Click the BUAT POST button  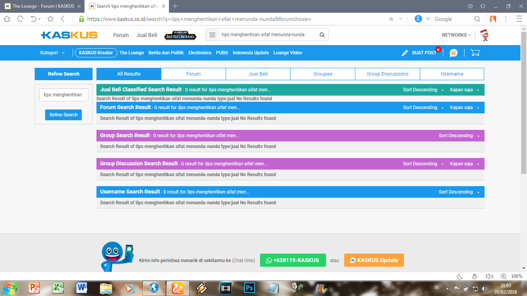coord(419,53)
